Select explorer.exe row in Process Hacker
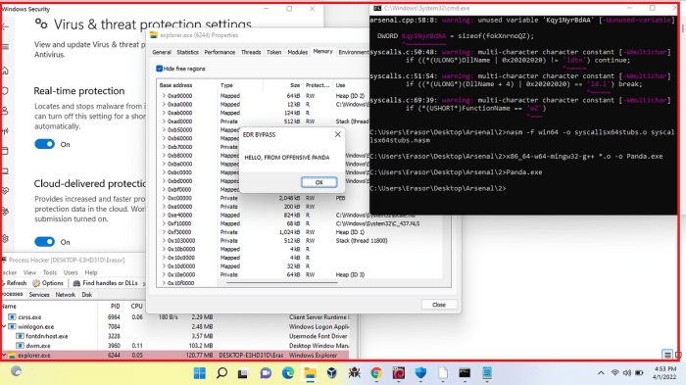Image resolution: width=686 pixels, height=385 pixels. click(175, 356)
